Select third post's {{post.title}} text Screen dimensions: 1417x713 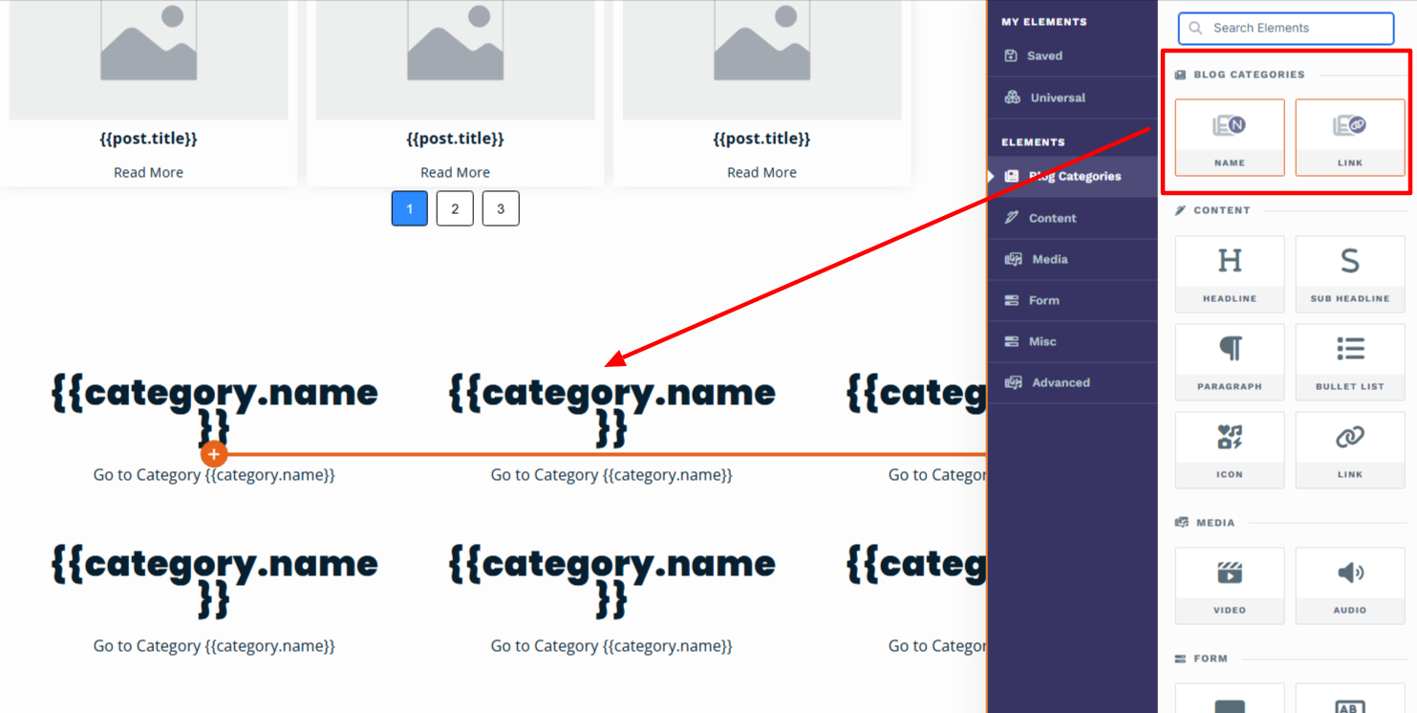click(762, 139)
